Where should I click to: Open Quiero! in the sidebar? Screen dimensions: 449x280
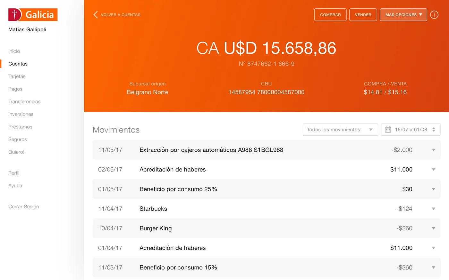click(16, 152)
